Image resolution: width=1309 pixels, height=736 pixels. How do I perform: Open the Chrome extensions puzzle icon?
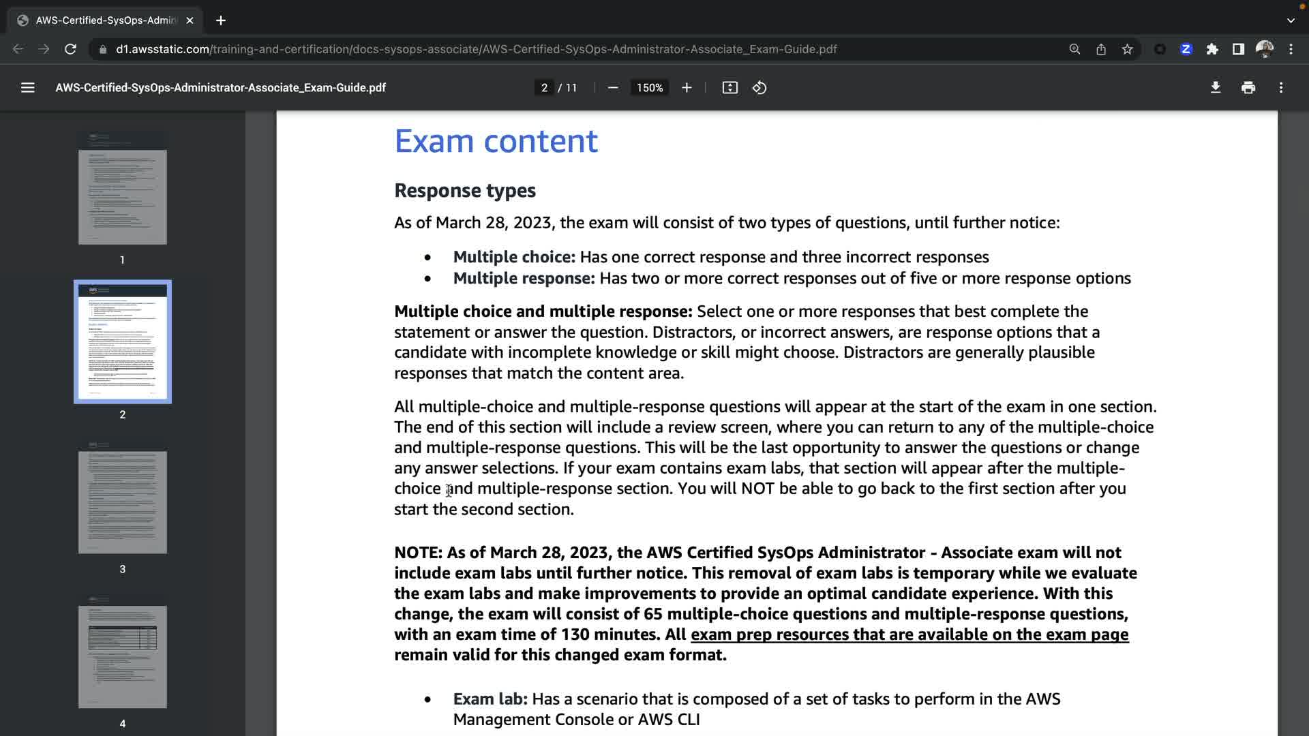(x=1212, y=49)
